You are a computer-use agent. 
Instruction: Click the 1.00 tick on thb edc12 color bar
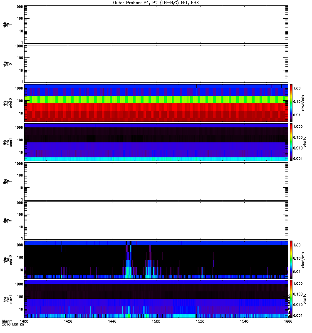click(x=297, y=88)
